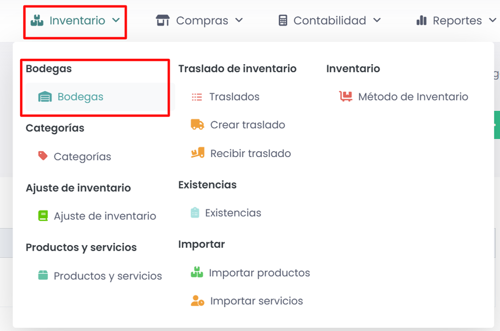
Task: Click the box icon for Productos y servicios
Action: pyautogui.click(x=43, y=276)
